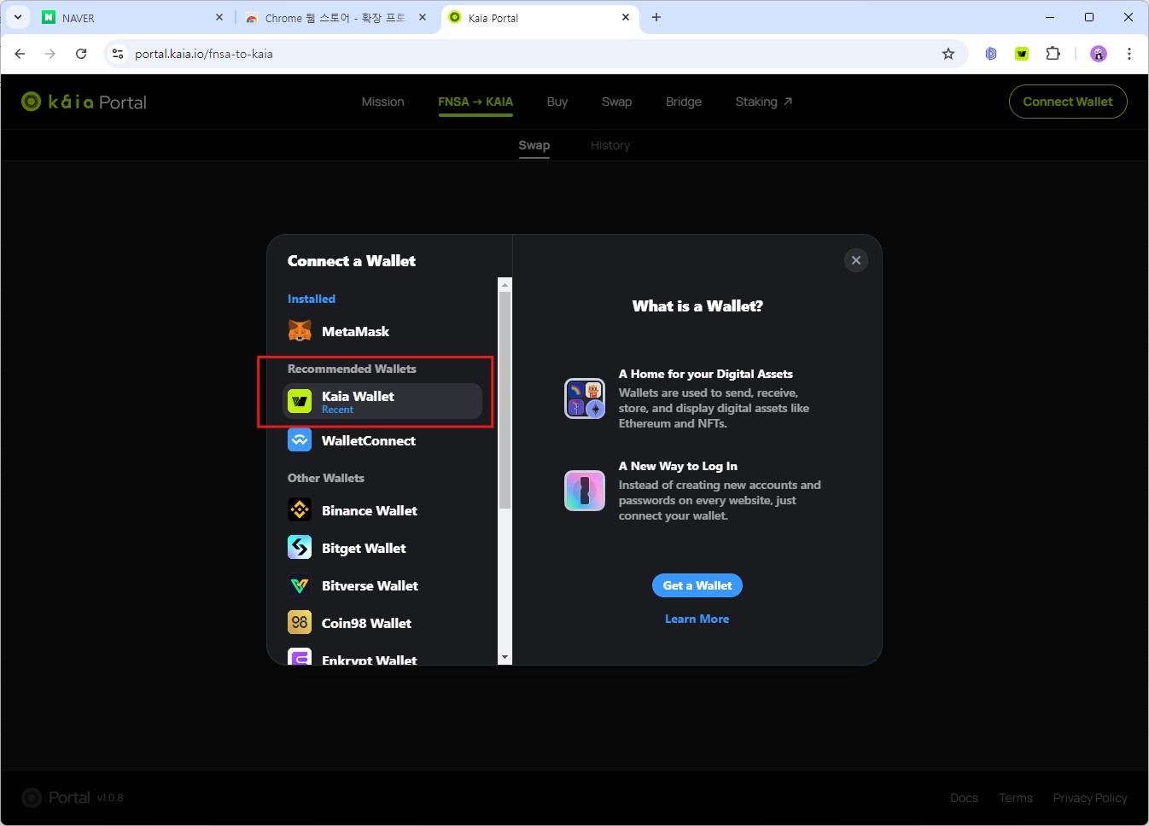Close the Connect a Wallet dialog

(856, 260)
